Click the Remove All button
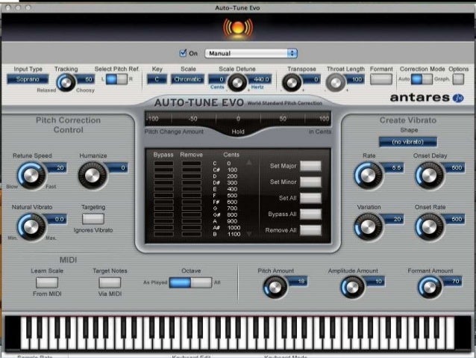476x358 pixels. [310, 230]
